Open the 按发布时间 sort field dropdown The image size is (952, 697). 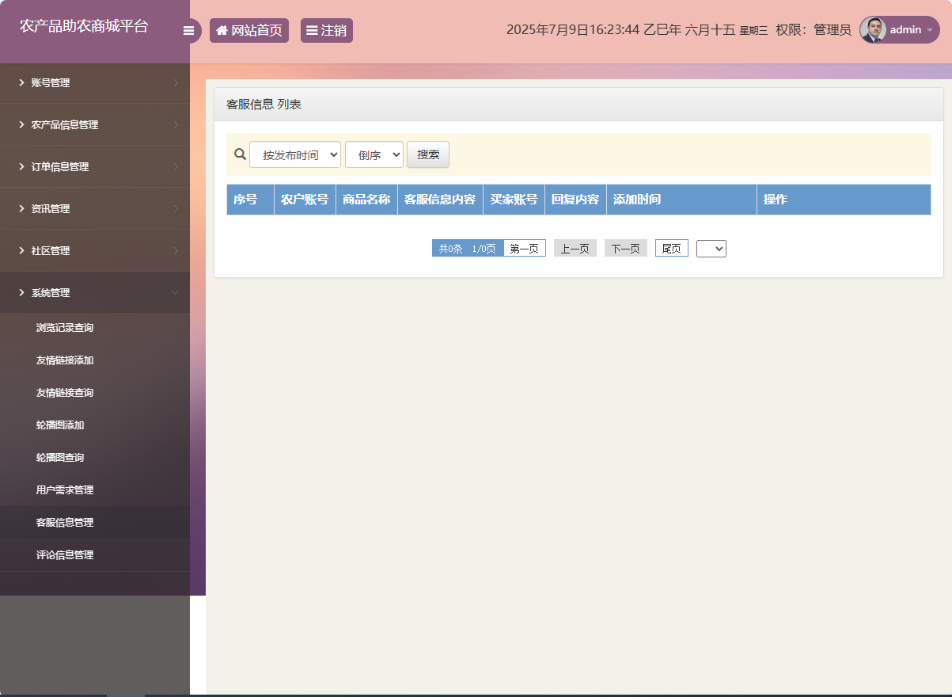(x=295, y=154)
